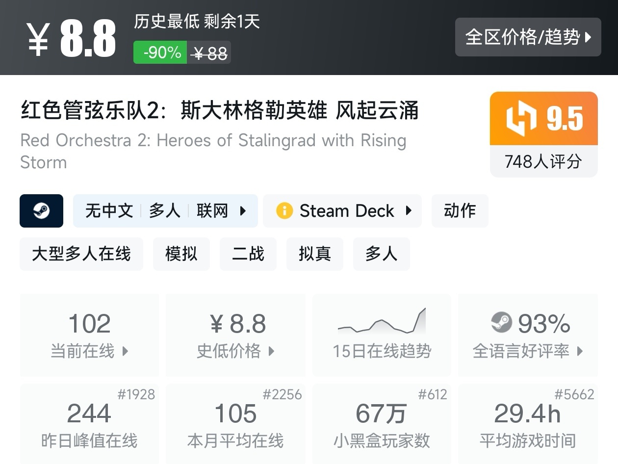Select the 二战 WWII tag
The height and width of the screenshot is (464, 618).
(x=248, y=254)
